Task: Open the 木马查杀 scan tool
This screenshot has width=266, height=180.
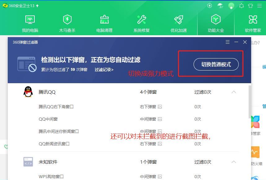Action: coord(67,23)
